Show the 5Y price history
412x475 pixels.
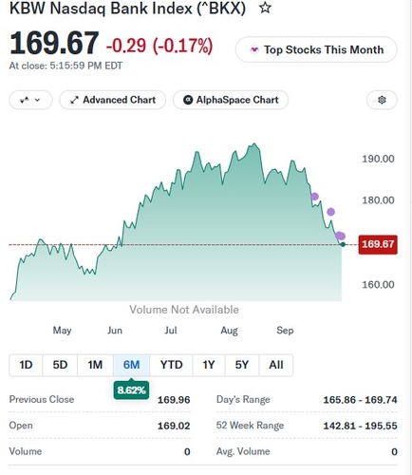(242, 365)
